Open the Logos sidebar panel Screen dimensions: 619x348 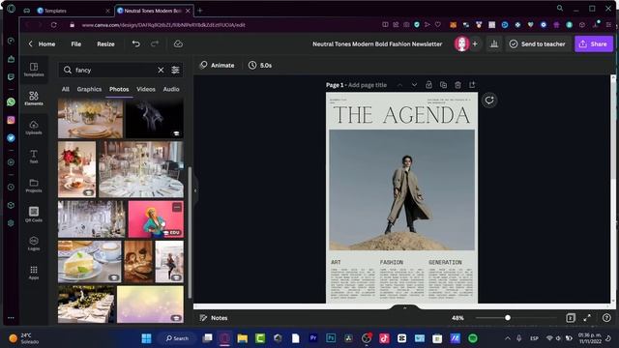coord(34,244)
